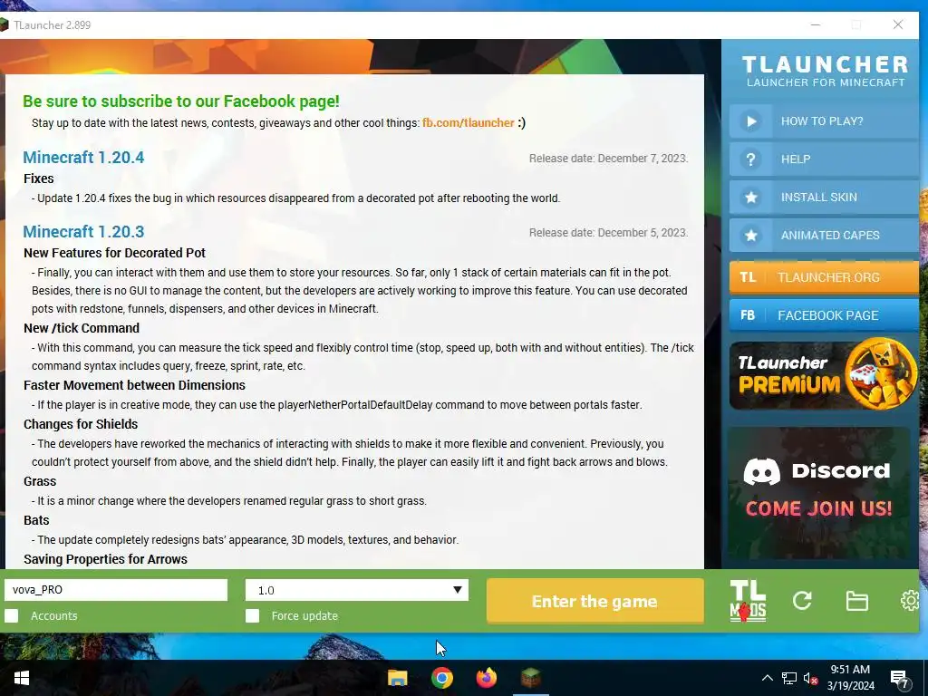Click the taskbar clock showing 9:51 AM
This screenshot has height=696, width=928.
point(850,678)
